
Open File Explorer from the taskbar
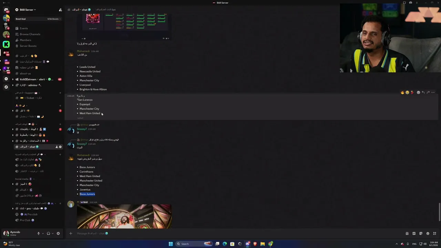click(x=263, y=244)
